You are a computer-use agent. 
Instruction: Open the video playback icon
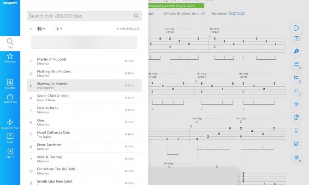[x=297, y=39]
